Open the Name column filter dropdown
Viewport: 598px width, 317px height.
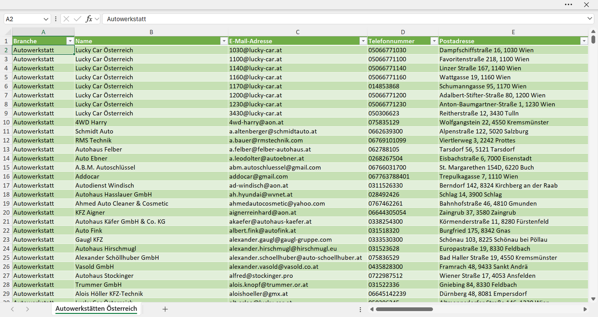click(224, 41)
